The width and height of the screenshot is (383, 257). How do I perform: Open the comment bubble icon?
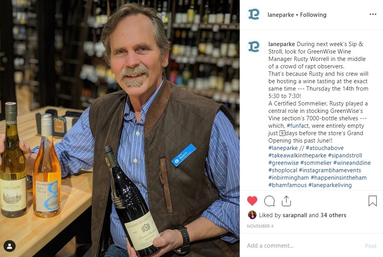click(x=269, y=201)
